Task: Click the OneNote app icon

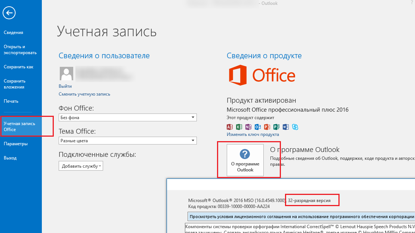Action: tap(248, 127)
